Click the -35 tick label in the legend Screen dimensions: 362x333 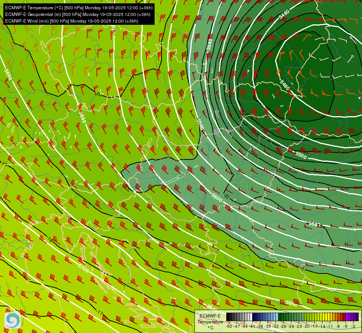pyautogui.click(x=268, y=326)
